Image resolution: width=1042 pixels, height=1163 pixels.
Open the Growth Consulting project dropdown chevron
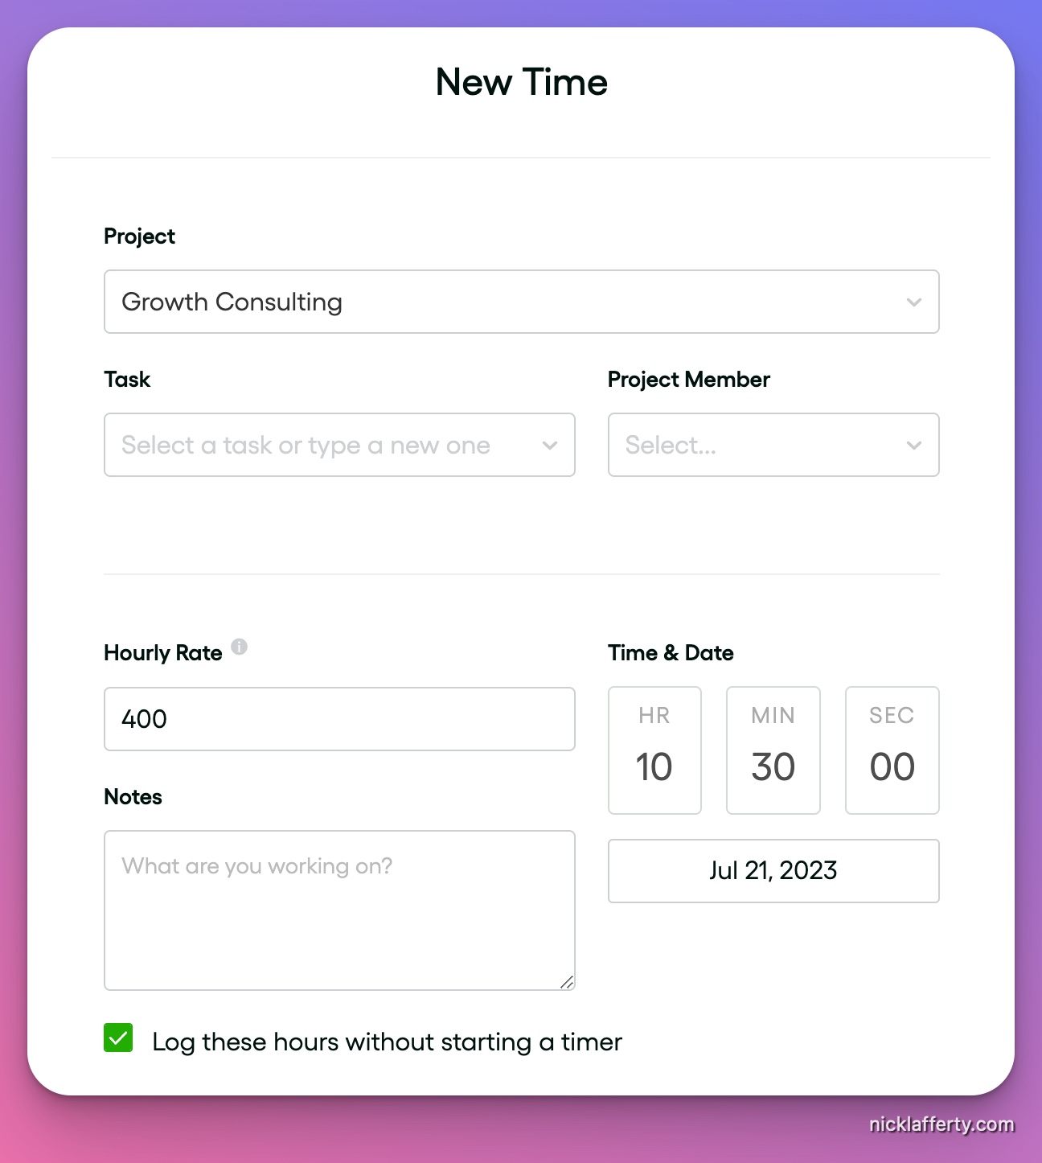point(913,302)
